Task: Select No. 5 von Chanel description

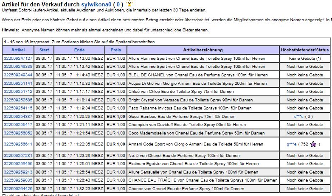Action: pyautogui.click(x=184, y=156)
